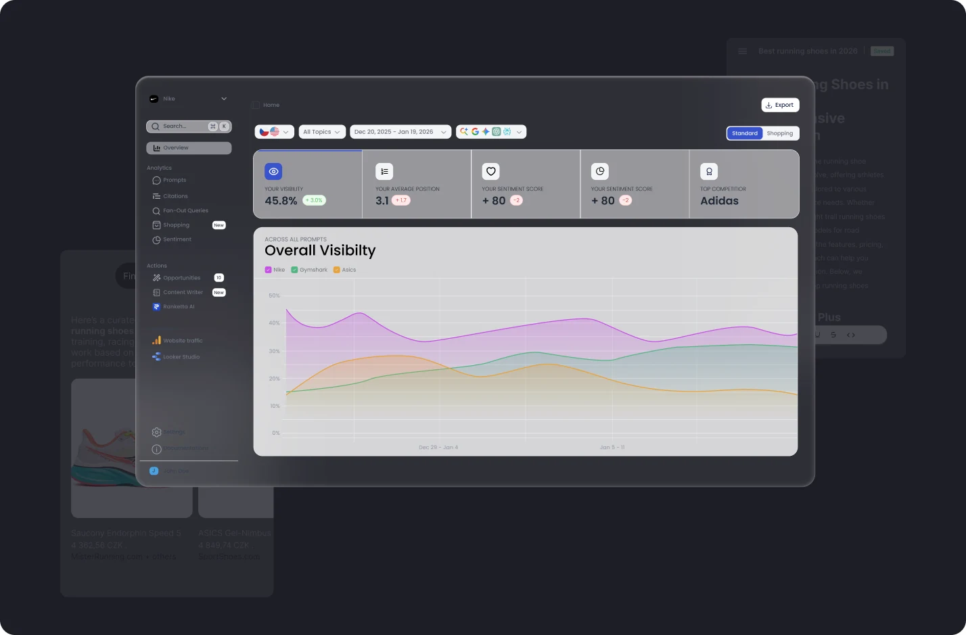Click the Overall Visibilty chart heading

coord(320,250)
